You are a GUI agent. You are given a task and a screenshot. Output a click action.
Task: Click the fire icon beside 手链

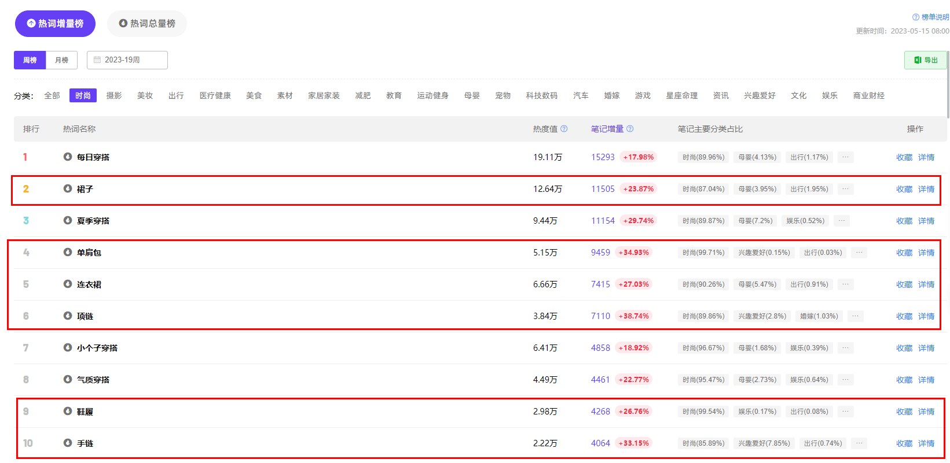click(68, 443)
